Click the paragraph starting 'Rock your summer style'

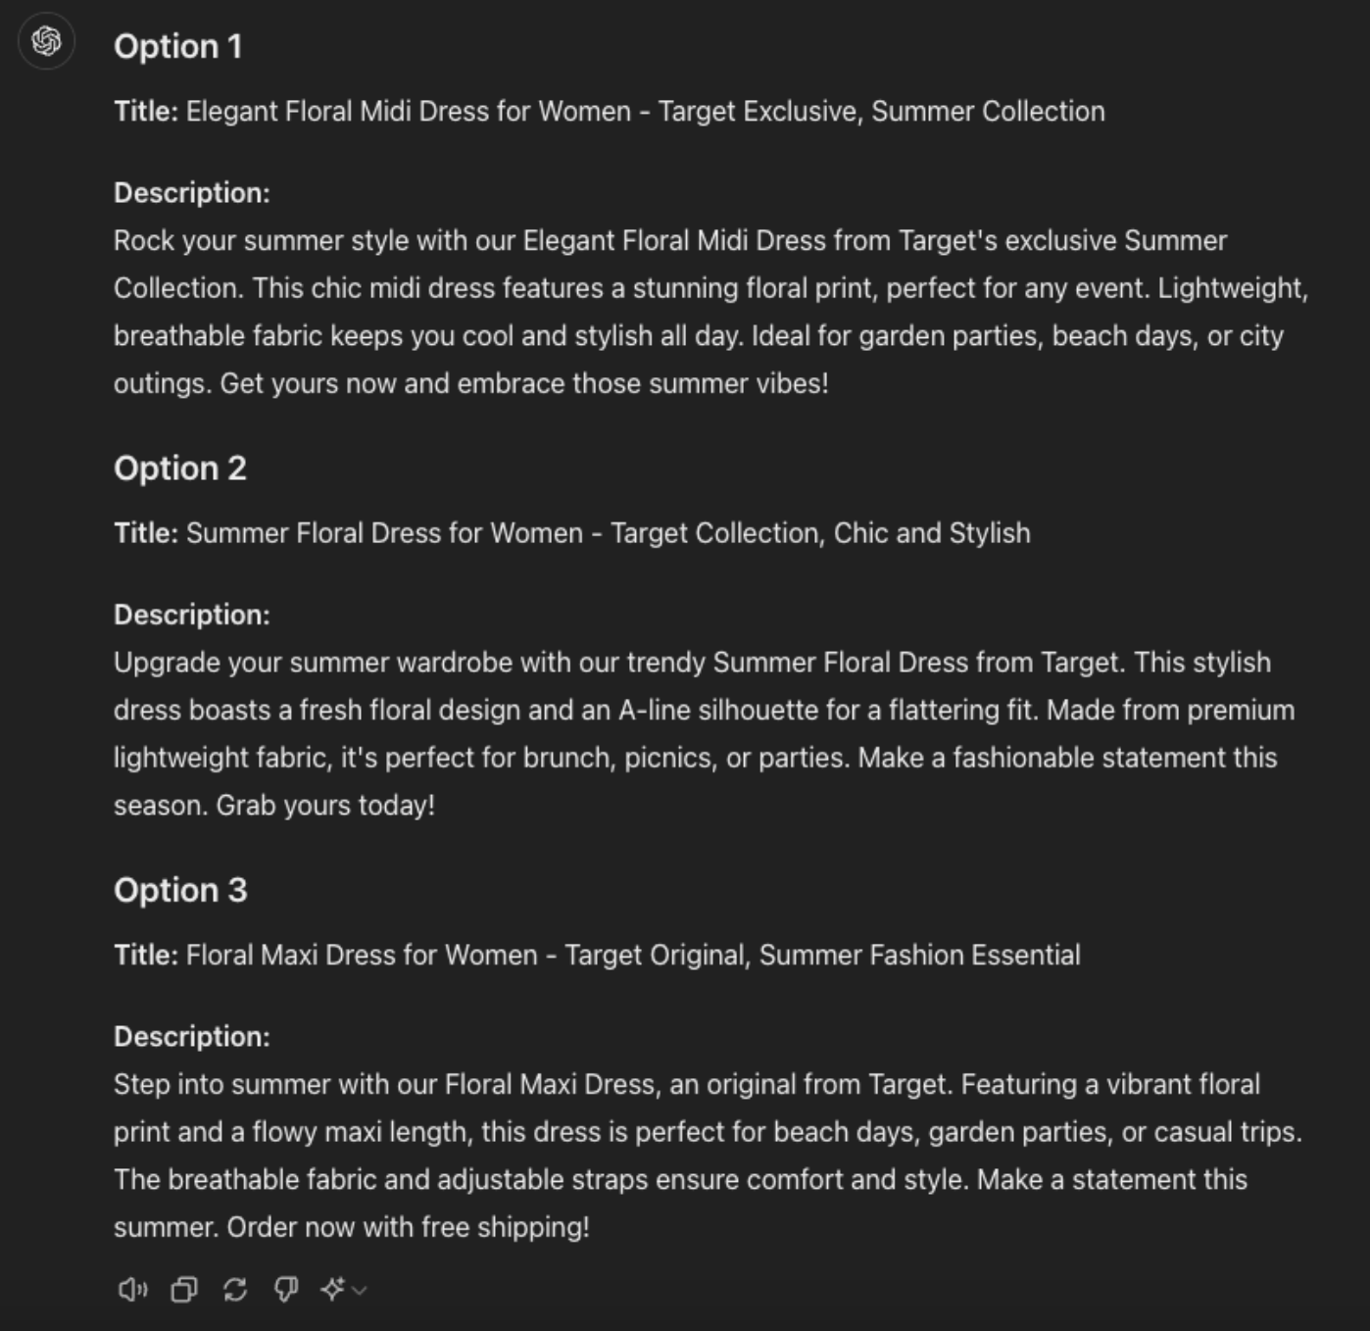click(711, 312)
